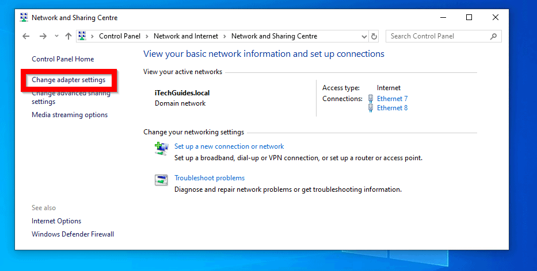Open the recent locations dropdown chevron
537x271 pixels.
[x=56, y=36]
